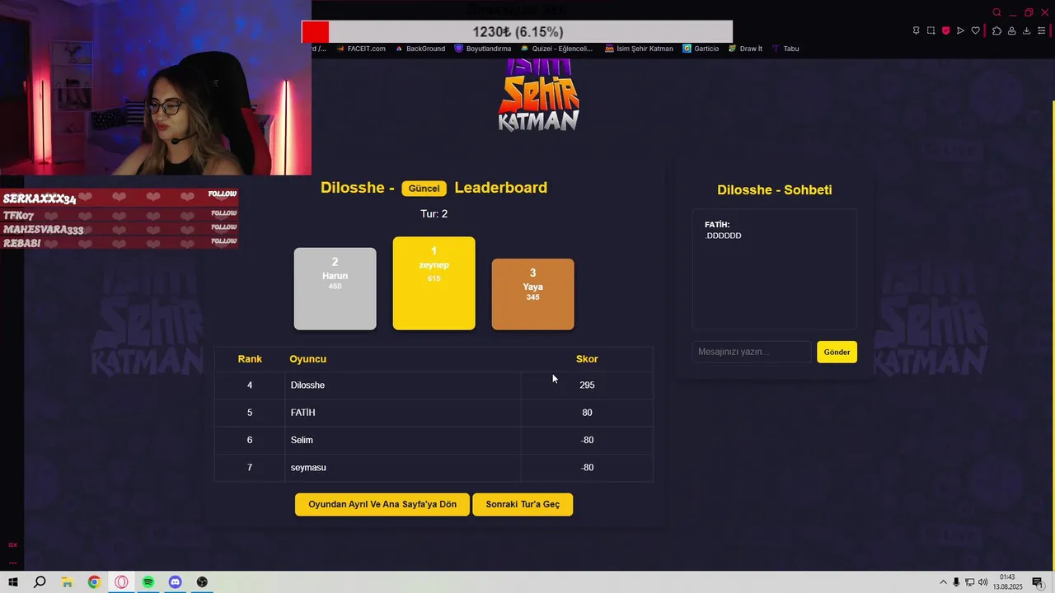Image resolution: width=1055 pixels, height=593 pixels.
Task: Click the pin icon in browser toolbar
Action: pos(916,30)
